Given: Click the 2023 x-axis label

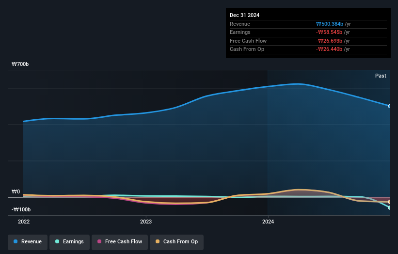Looking at the screenshot, I should pos(146,222).
